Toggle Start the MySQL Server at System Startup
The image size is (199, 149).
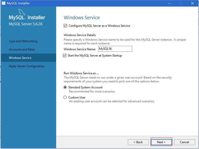tap(64, 56)
